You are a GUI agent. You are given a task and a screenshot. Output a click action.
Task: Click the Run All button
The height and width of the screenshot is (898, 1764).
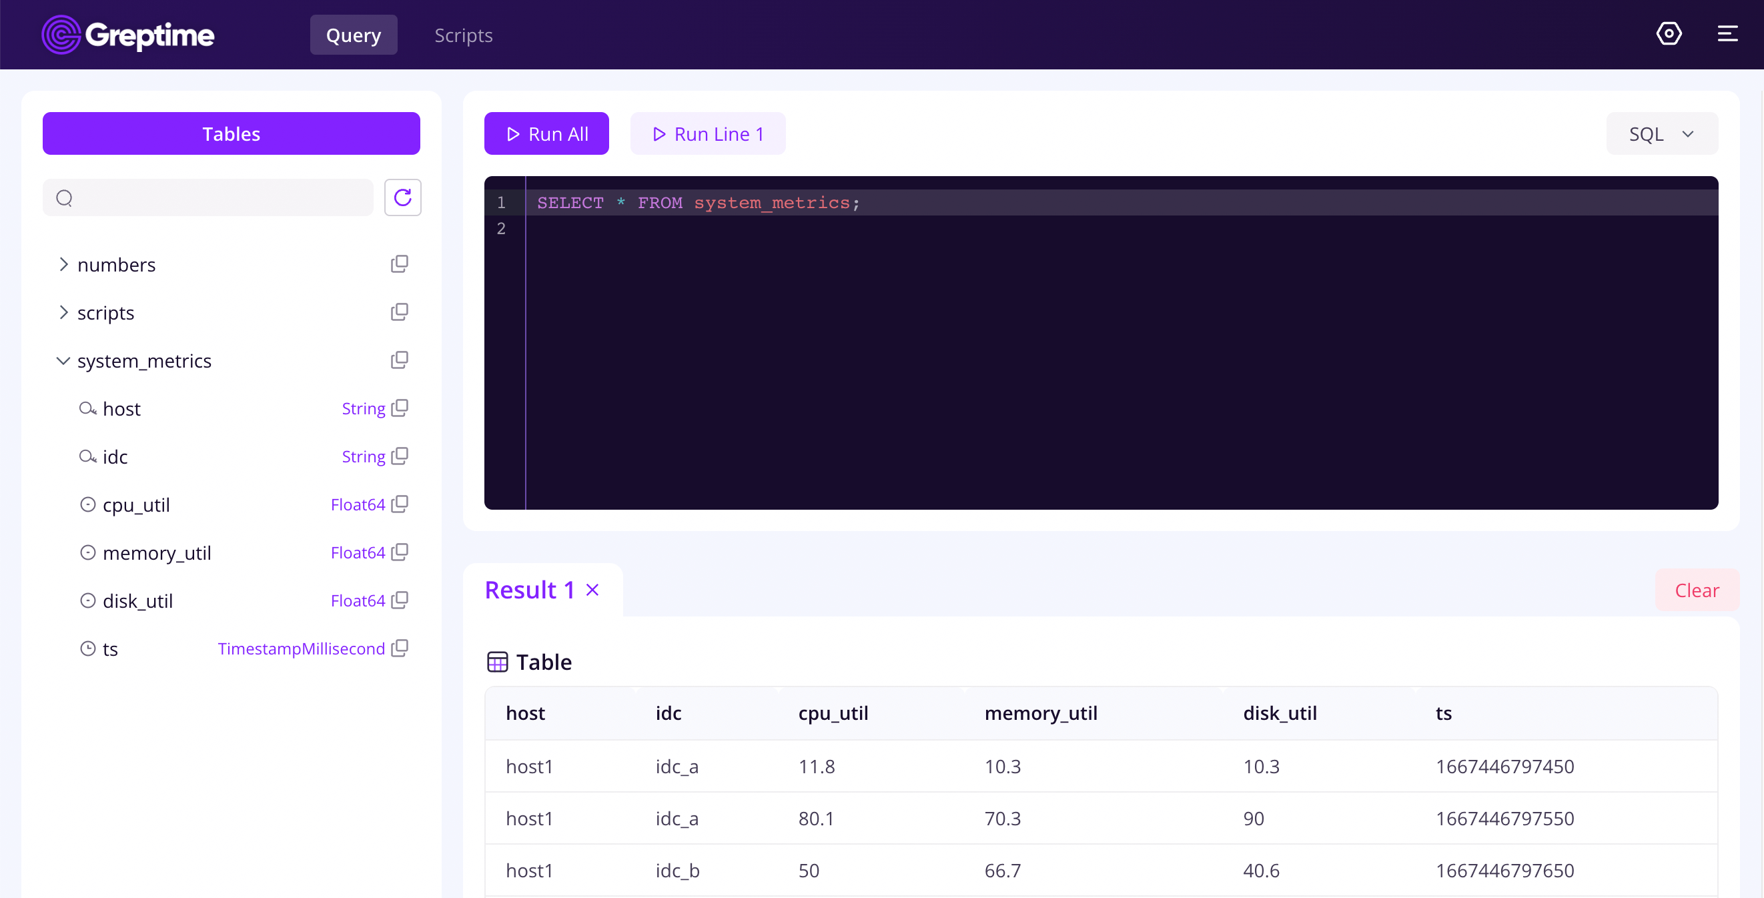click(x=546, y=133)
